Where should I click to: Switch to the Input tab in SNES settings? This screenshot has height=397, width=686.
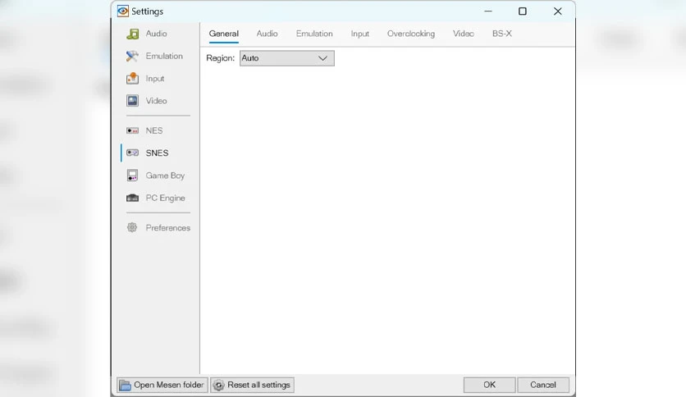tap(359, 34)
